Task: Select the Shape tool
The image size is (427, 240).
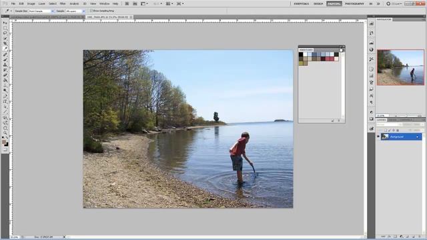Action: (x=5, y=112)
